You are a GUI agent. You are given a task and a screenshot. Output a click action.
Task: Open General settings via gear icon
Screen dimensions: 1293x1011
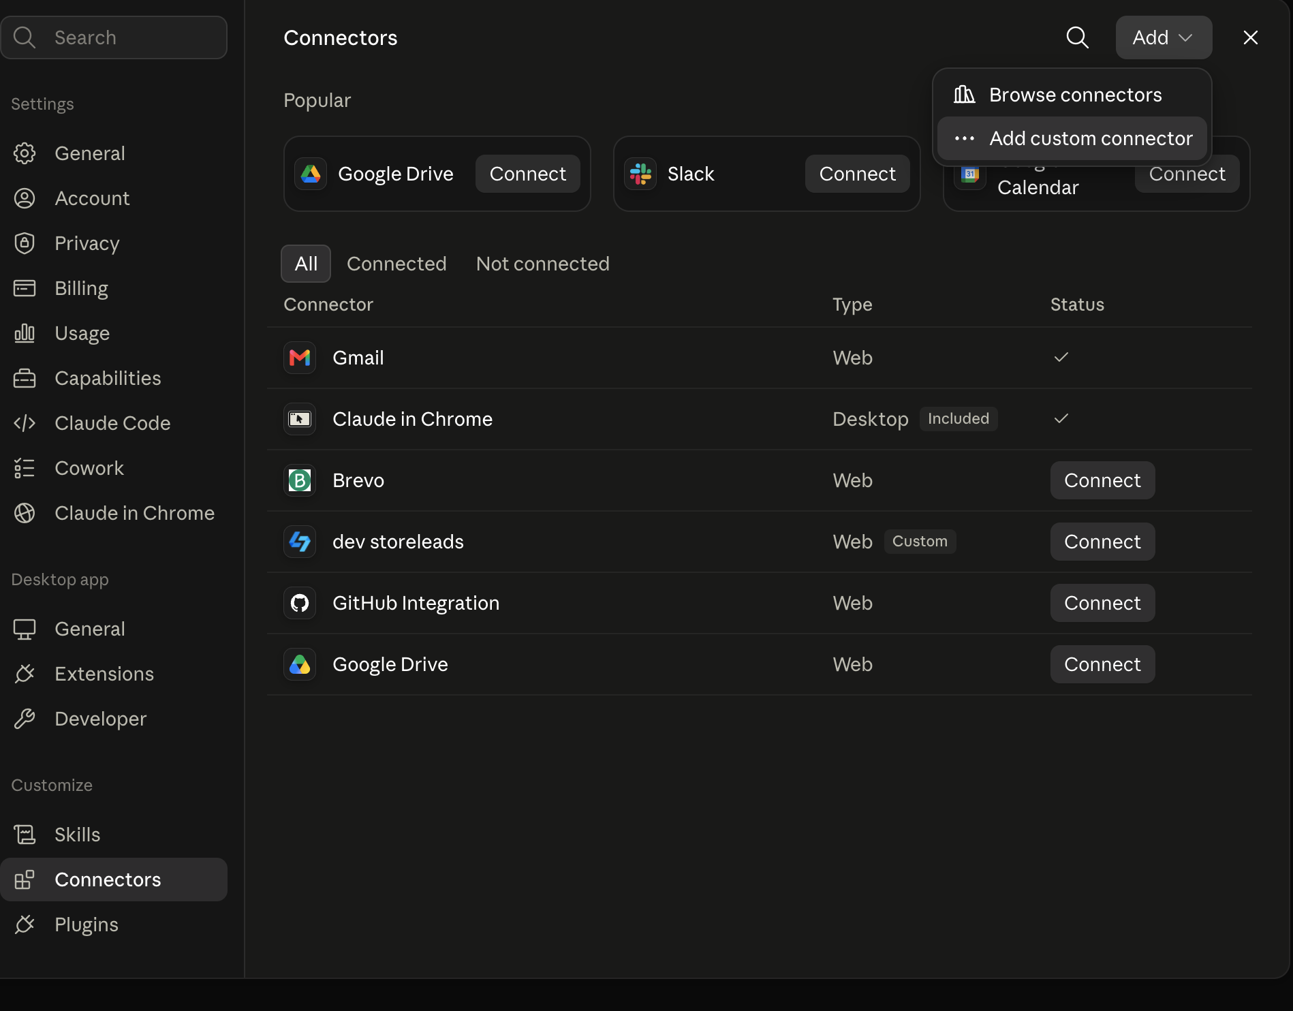click(25, 153)
